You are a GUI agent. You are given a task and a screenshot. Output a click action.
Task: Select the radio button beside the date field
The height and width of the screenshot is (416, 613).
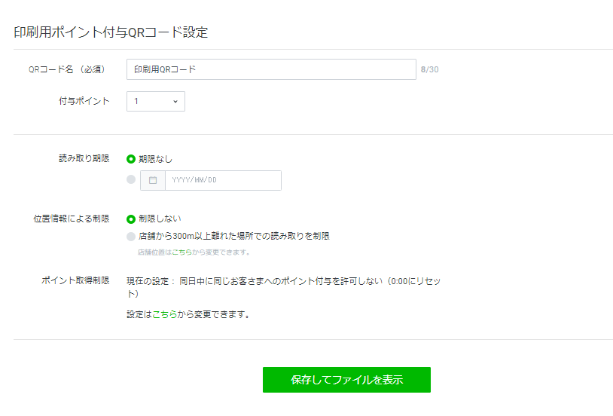point(131,180)
